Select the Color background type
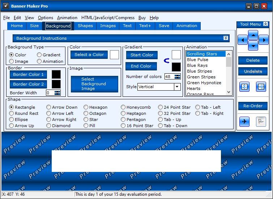This screenshot has height=199, width=273. pos(17,55)
